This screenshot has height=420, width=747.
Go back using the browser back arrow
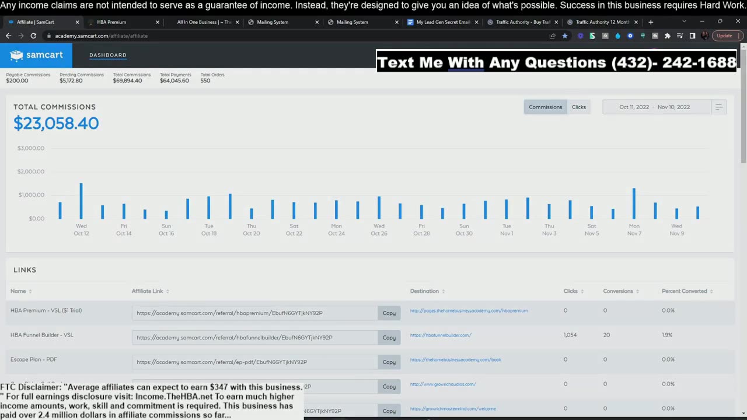point(8,36)
